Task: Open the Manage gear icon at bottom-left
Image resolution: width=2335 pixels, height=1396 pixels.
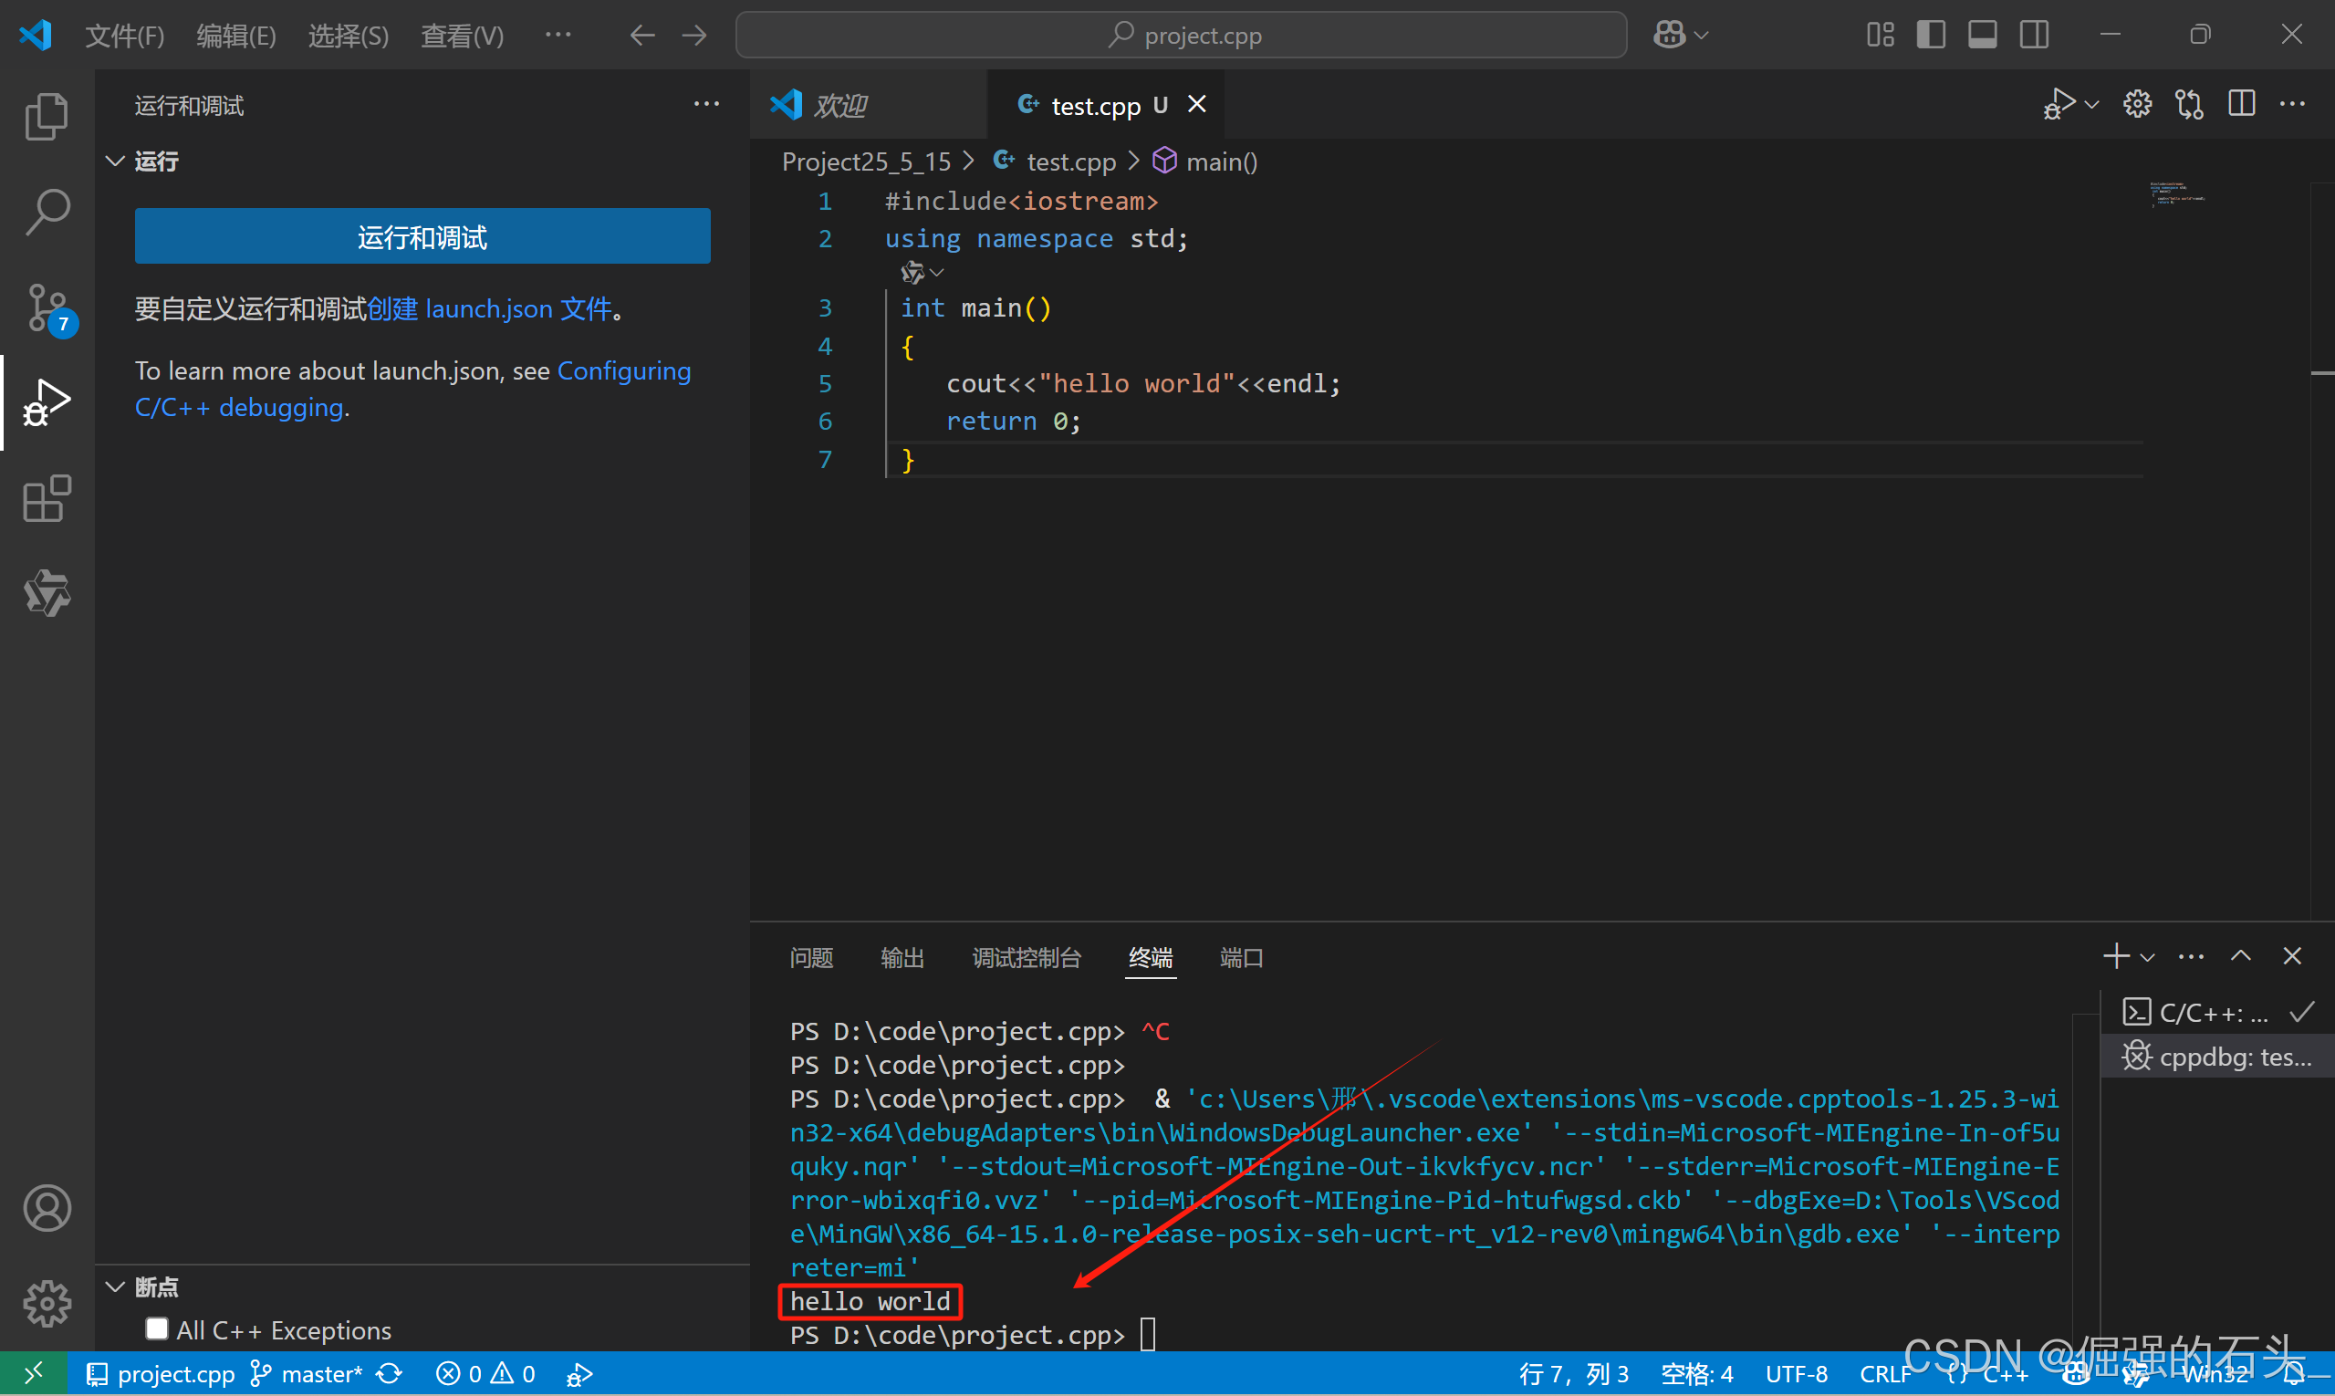Action: point(47,1303)
